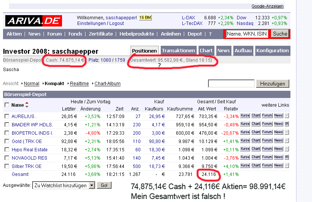The width and height of the screenshot is (312, 202).
Task: Click the Name column sort arrows
Action: (27, 105)
